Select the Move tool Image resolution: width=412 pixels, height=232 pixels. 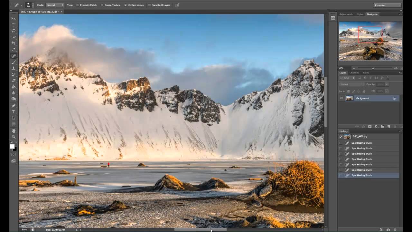(x=14, y=19)
